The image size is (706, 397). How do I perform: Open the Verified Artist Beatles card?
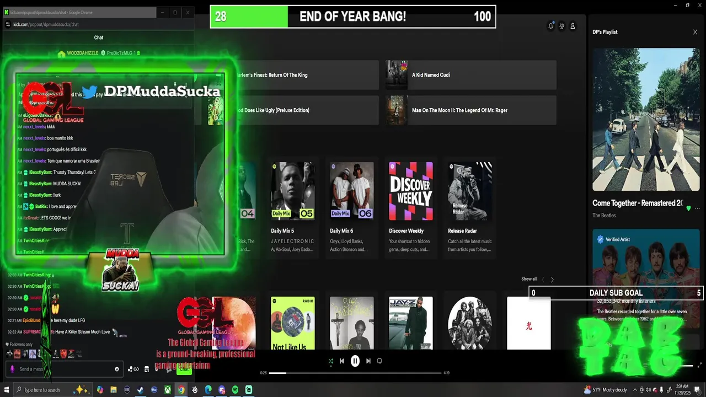646,278
